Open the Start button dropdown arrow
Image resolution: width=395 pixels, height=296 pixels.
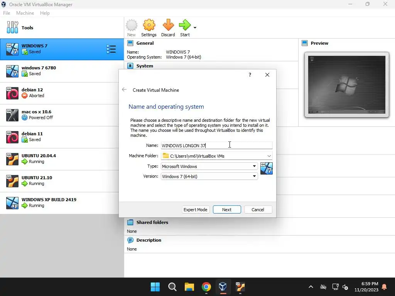coord(195,28)
